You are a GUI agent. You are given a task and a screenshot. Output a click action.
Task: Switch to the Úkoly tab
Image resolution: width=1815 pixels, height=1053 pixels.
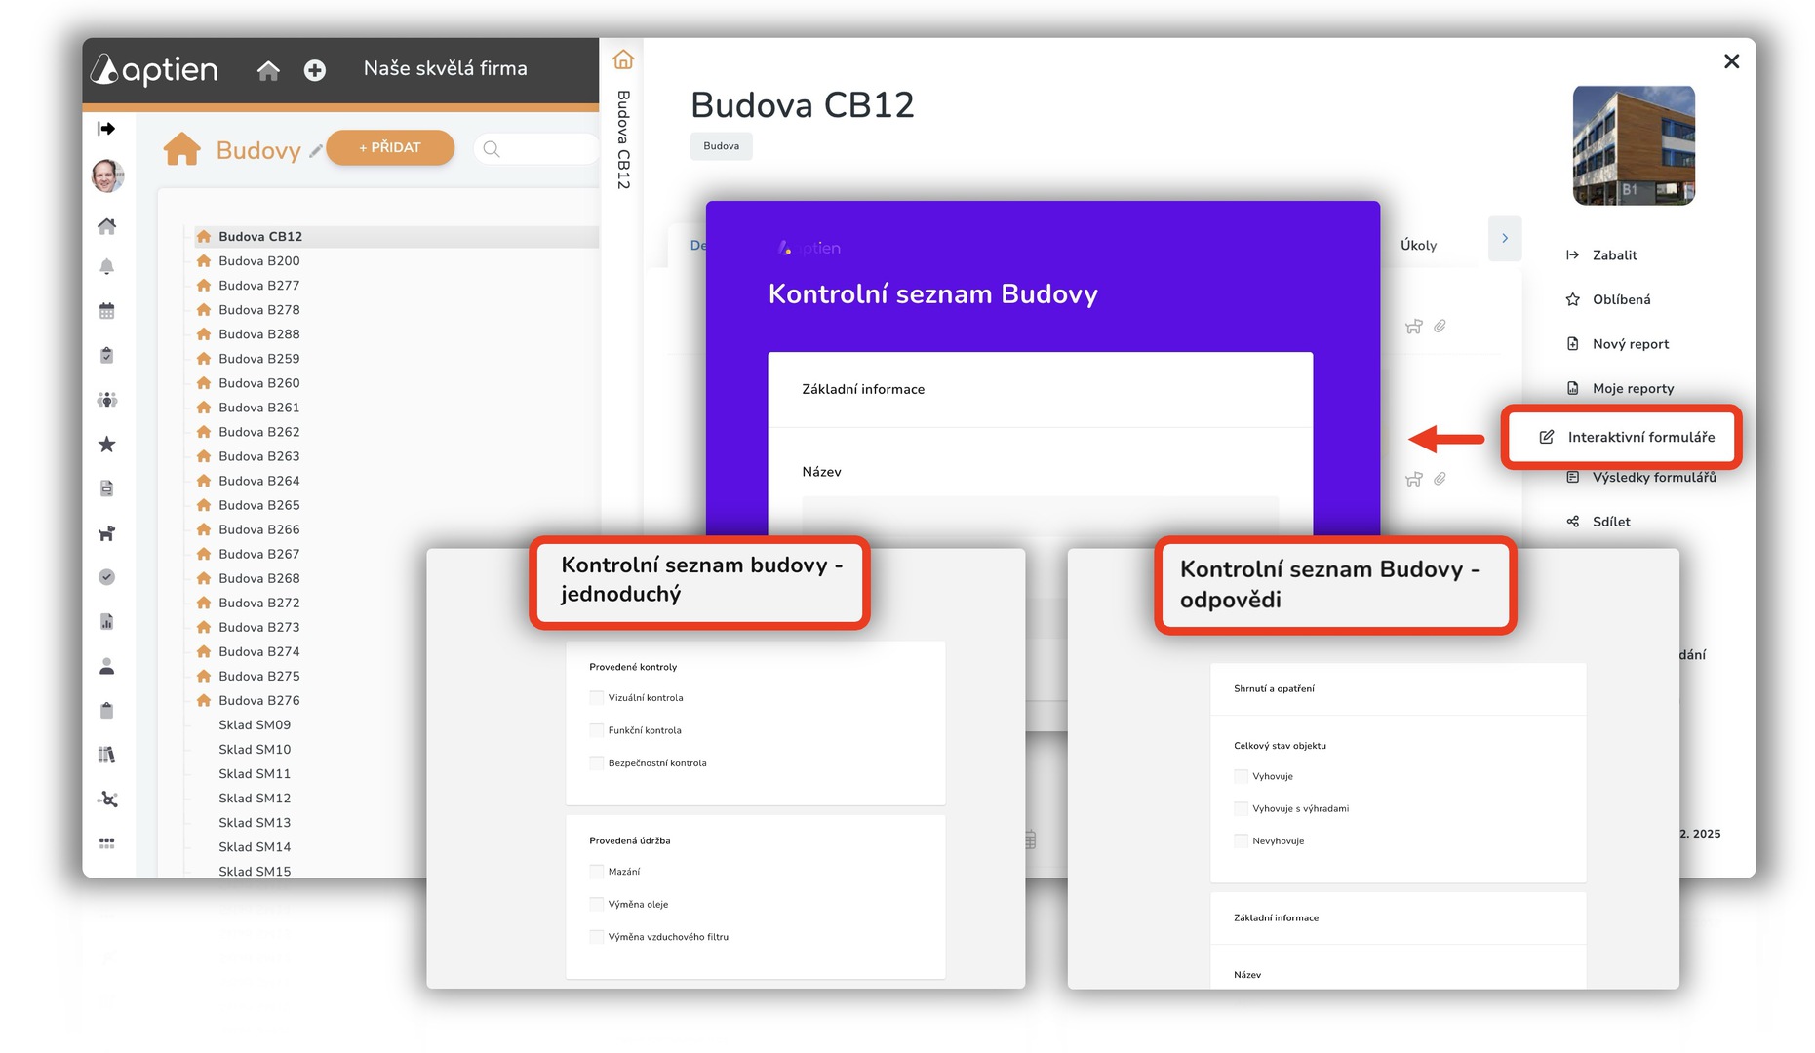click(x=1418, y=246)
